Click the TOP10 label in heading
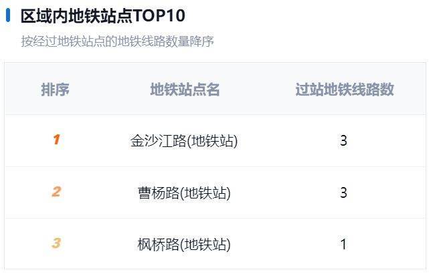 (x=161, y=15)
